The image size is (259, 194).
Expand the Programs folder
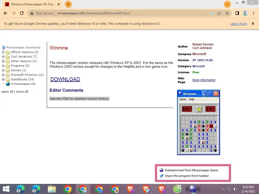(x=3, y=66)
